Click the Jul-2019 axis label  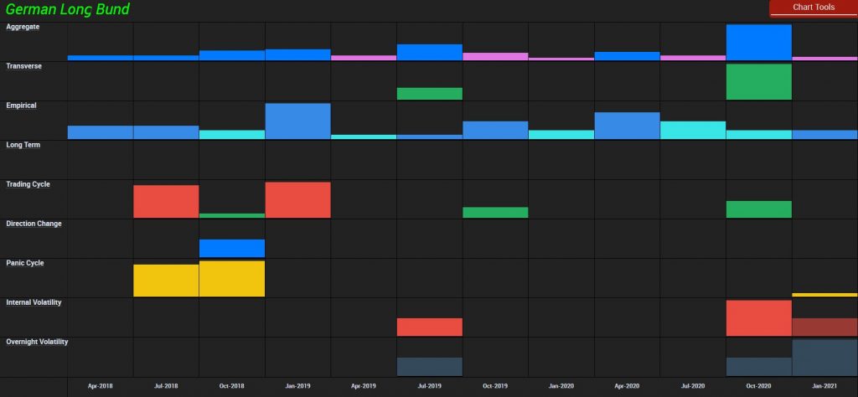[429, 386]
